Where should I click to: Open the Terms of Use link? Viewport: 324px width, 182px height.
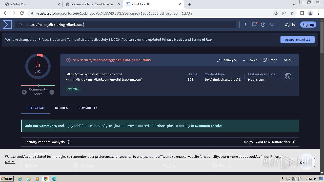click(x=201, y=39)
